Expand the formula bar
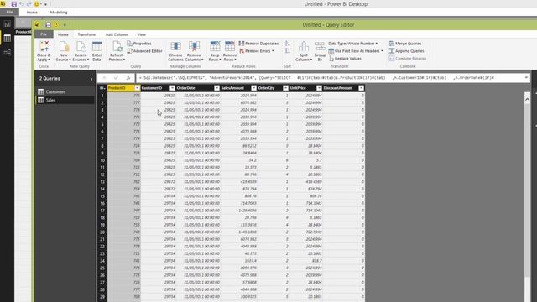The height and width of the screenshot is (302, 537). point(526,78)
